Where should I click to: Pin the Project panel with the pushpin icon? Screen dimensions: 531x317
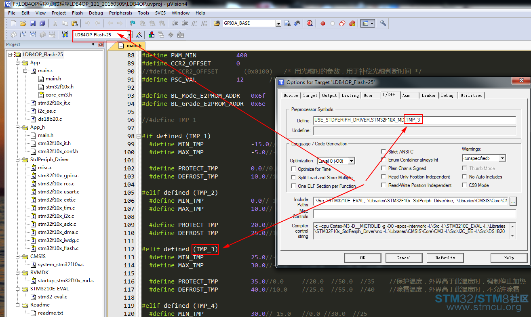[93, 44]
